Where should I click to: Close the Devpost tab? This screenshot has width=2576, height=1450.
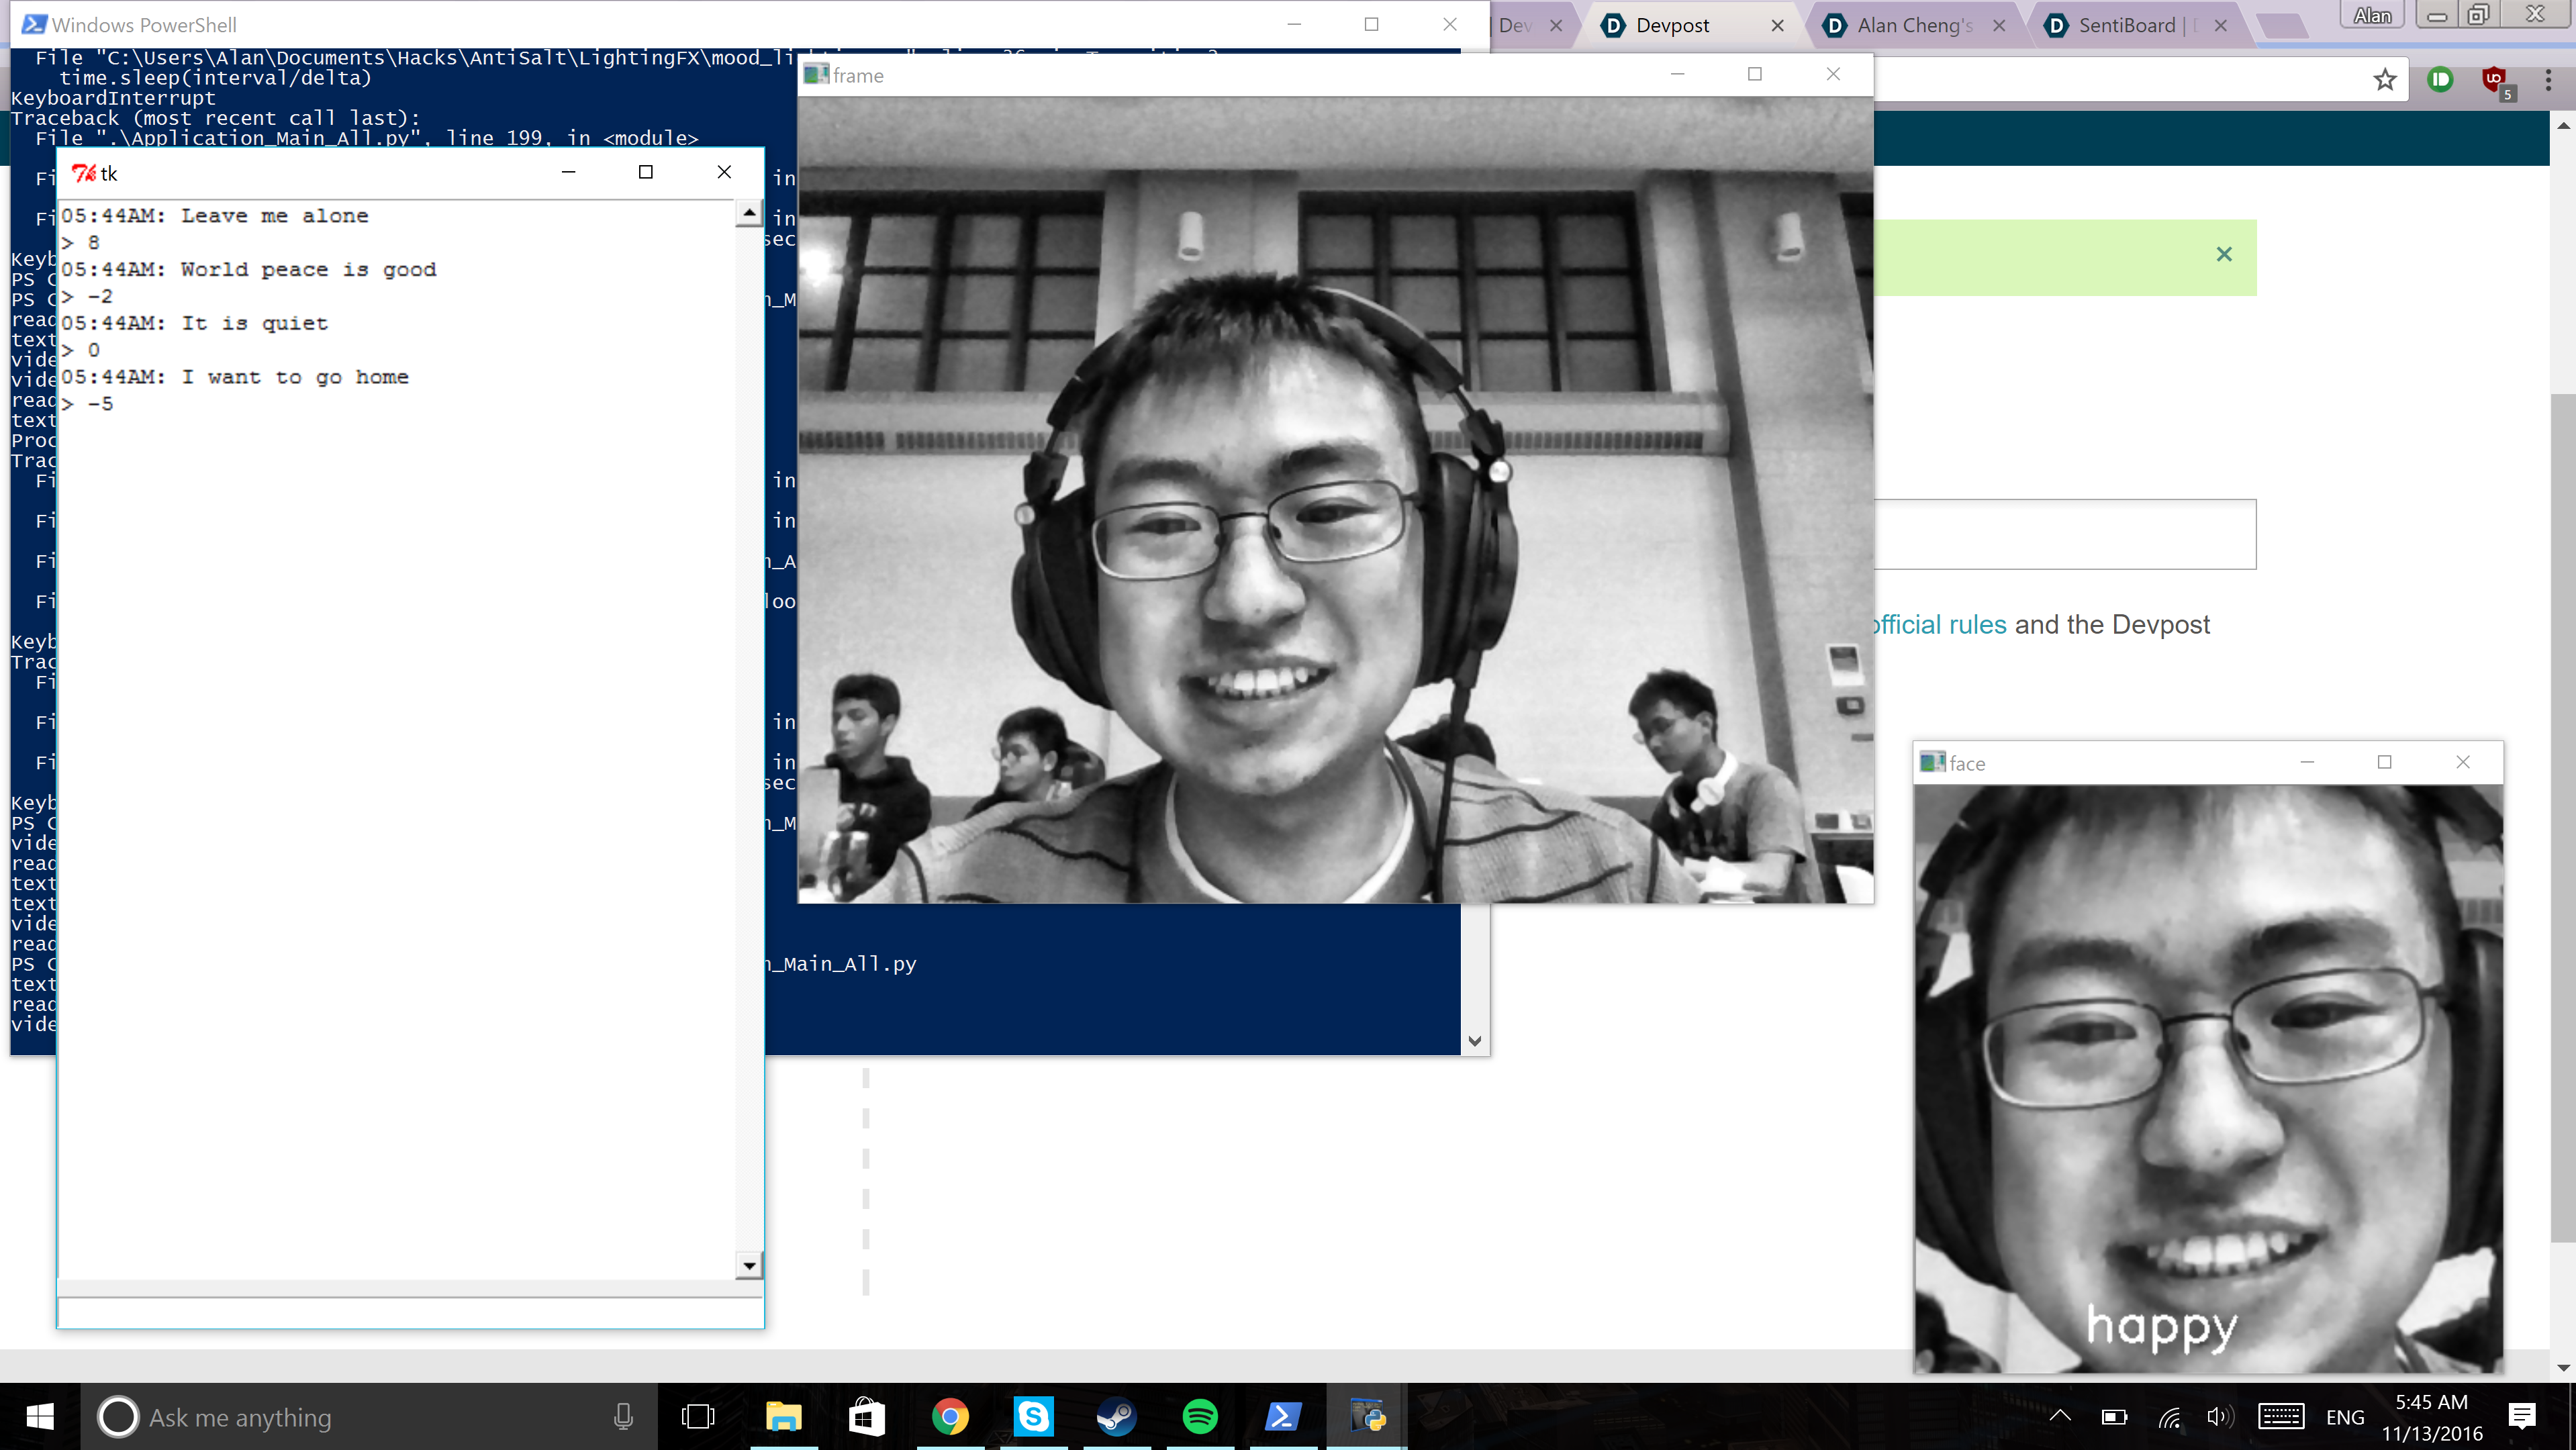1777,26
